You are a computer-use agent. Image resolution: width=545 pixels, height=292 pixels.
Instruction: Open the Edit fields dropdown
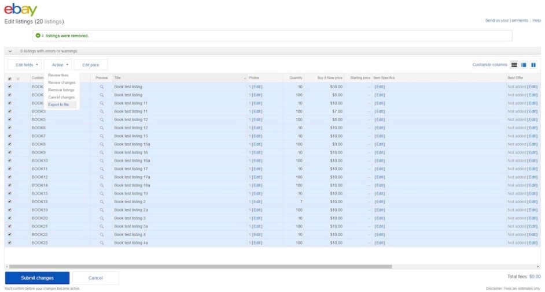point(24,65)
